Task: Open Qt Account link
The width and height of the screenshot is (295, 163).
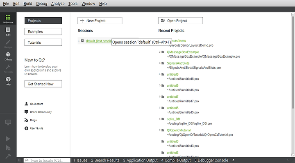Action: (x=36, y=104)
